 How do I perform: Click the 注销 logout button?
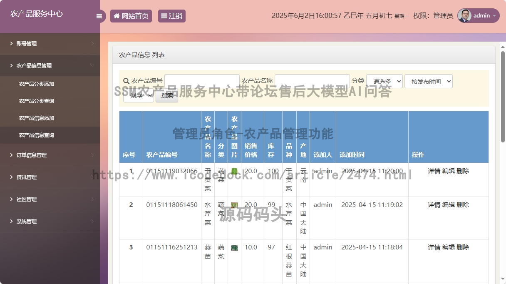(x=172, y=16)
